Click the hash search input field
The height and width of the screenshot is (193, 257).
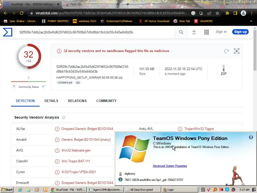(x=95, y=32)
